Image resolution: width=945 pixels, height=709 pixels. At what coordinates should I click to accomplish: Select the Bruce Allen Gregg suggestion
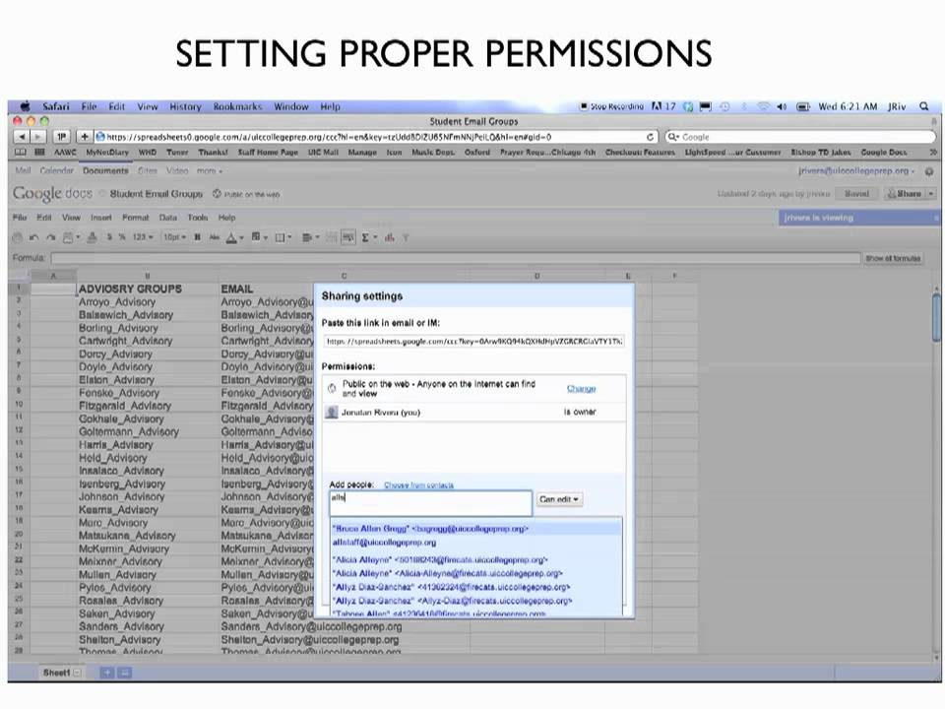click(476, 528)
